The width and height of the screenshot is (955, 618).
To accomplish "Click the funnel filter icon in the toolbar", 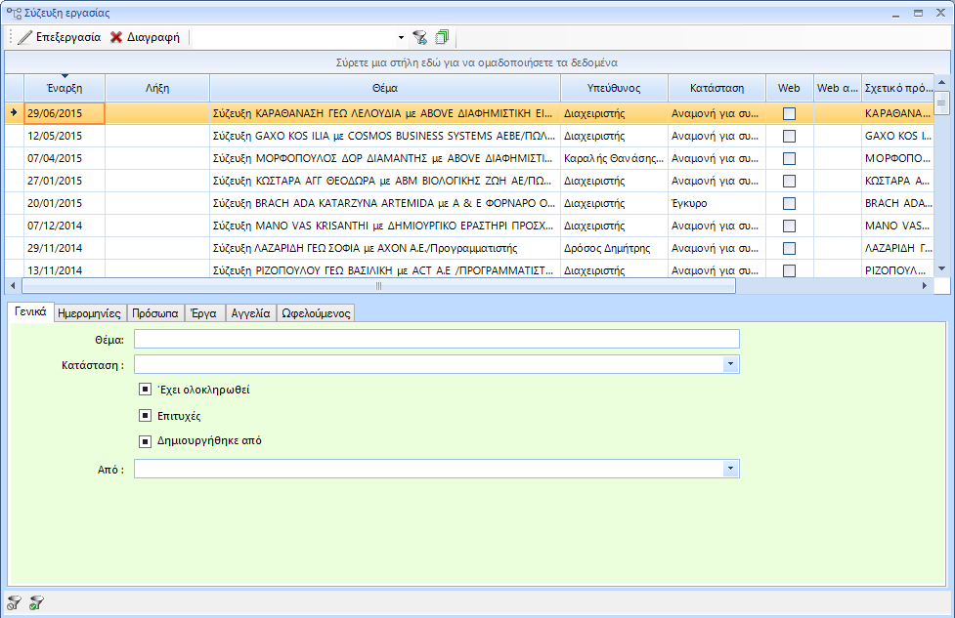I will 419,37.
